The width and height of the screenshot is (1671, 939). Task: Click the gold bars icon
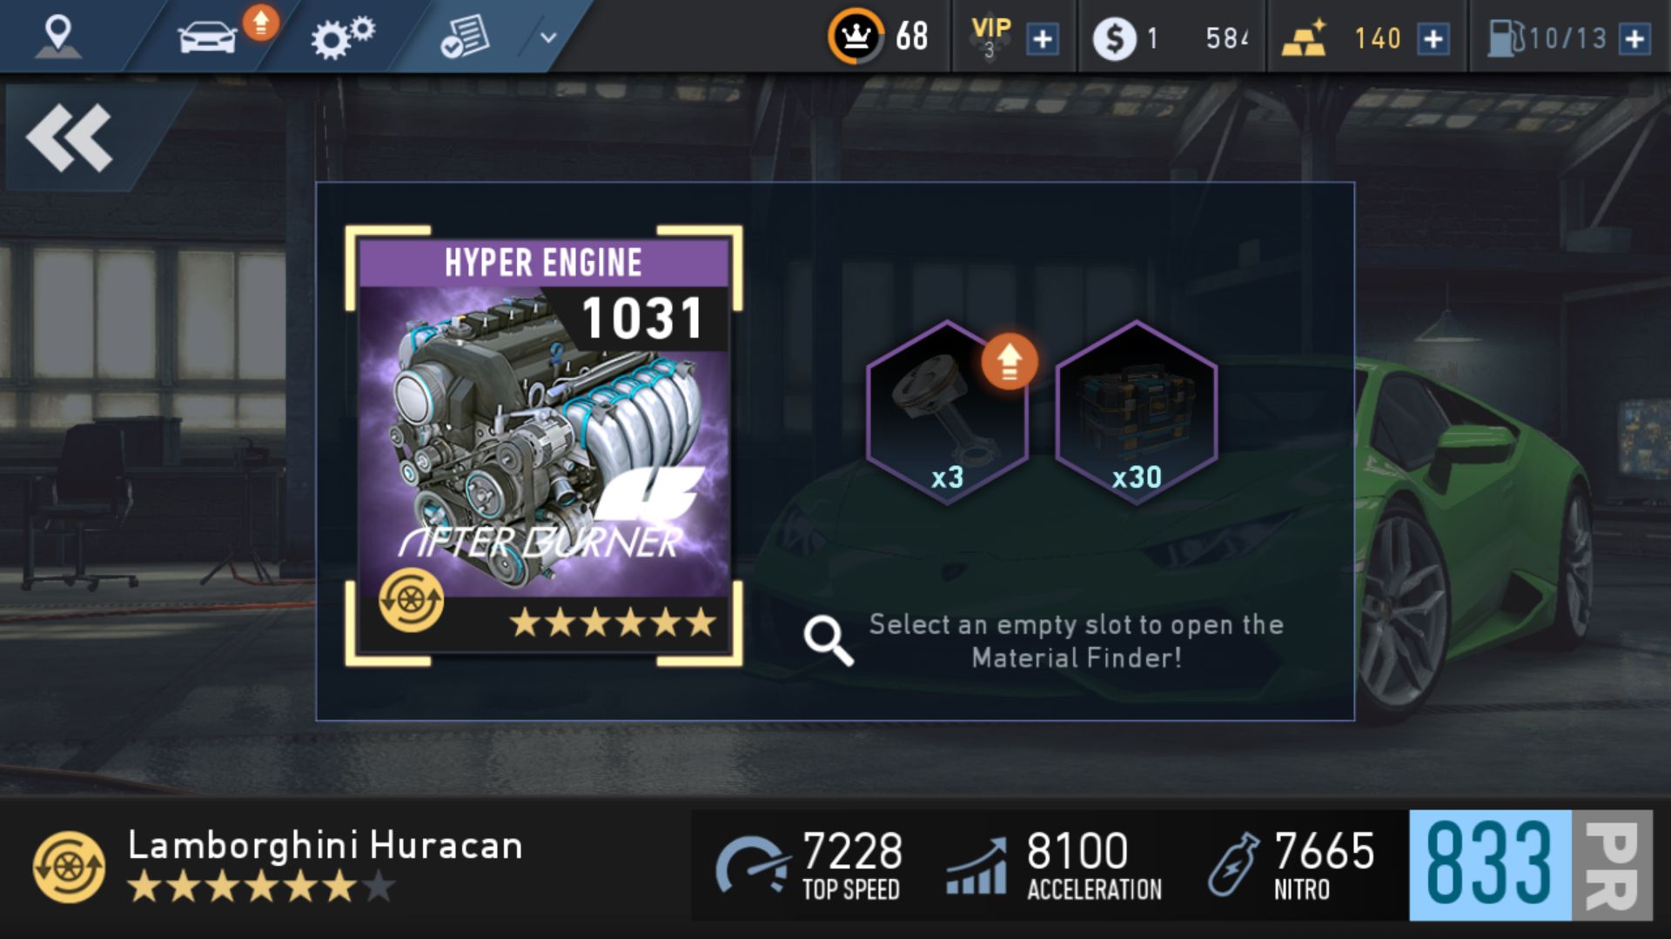click(x=1304, y=38)
